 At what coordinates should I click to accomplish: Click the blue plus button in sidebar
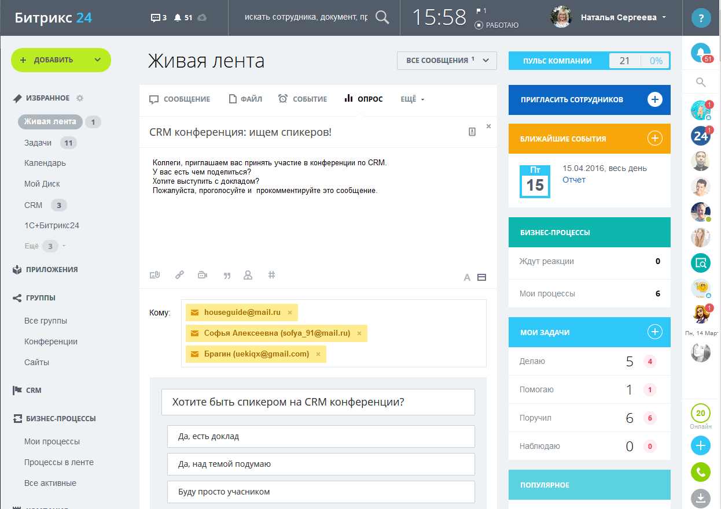click(x=701, y=445)
